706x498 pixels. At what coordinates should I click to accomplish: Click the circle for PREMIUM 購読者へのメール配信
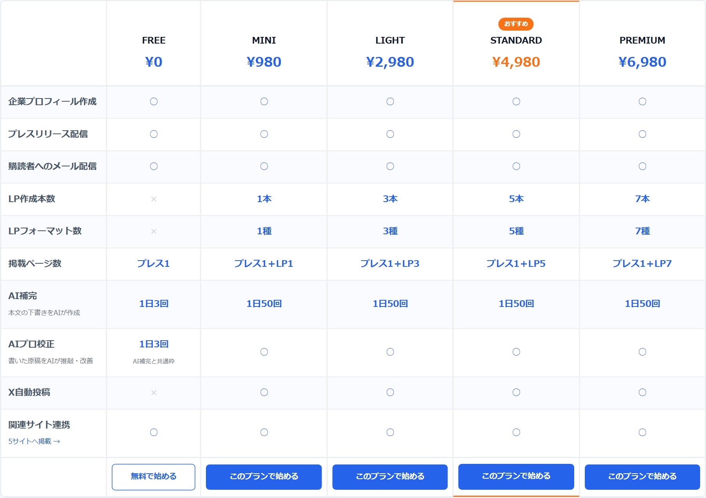point(642,166)
